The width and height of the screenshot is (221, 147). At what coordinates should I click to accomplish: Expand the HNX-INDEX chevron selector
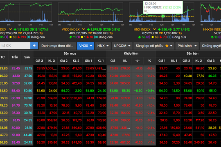154,29
